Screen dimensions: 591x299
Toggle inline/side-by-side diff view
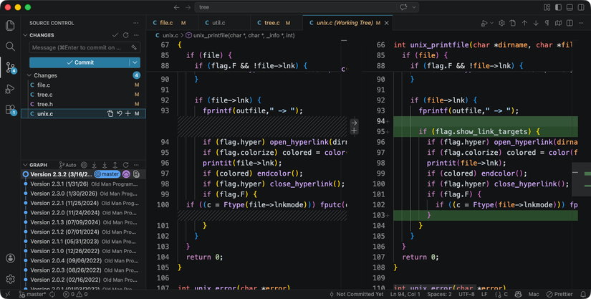(570, 23)
